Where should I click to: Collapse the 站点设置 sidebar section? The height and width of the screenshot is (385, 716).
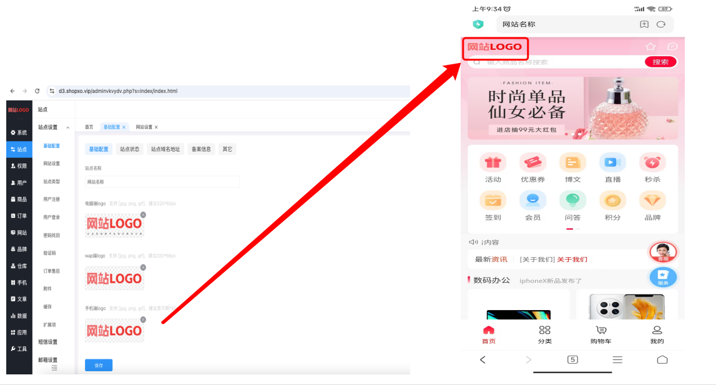click(67, 127)
